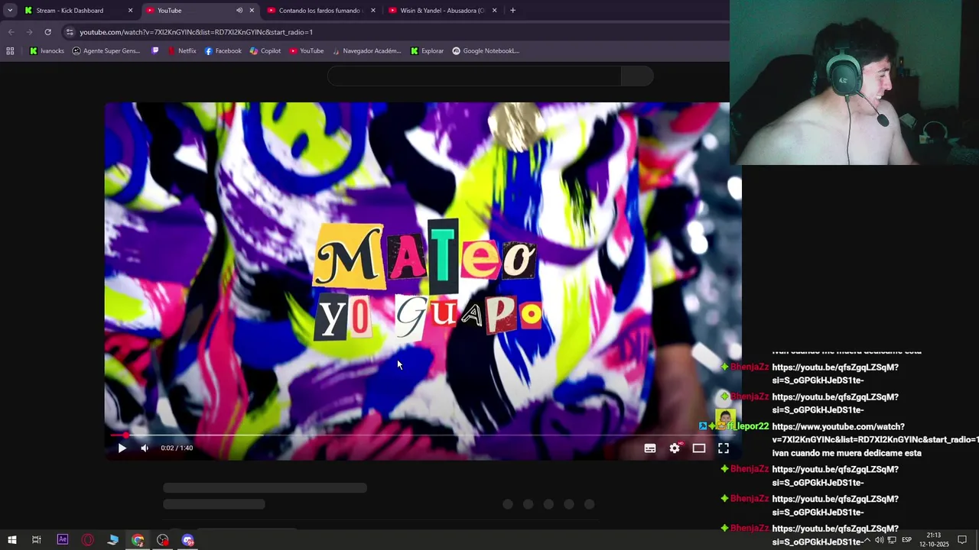Screen dimensions: 979x550
Task: Open the dark round app right of Chrome
Action: click(163, 540)
